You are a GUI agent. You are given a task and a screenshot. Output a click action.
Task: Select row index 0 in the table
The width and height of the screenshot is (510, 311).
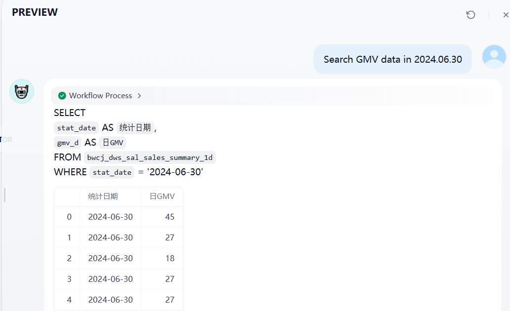pyautogui.click(x=69, y=217)
